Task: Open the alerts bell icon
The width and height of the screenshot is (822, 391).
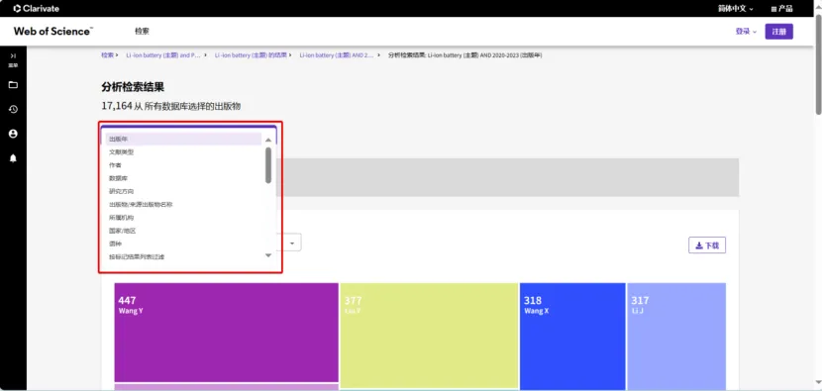Action: coord(13,158)
